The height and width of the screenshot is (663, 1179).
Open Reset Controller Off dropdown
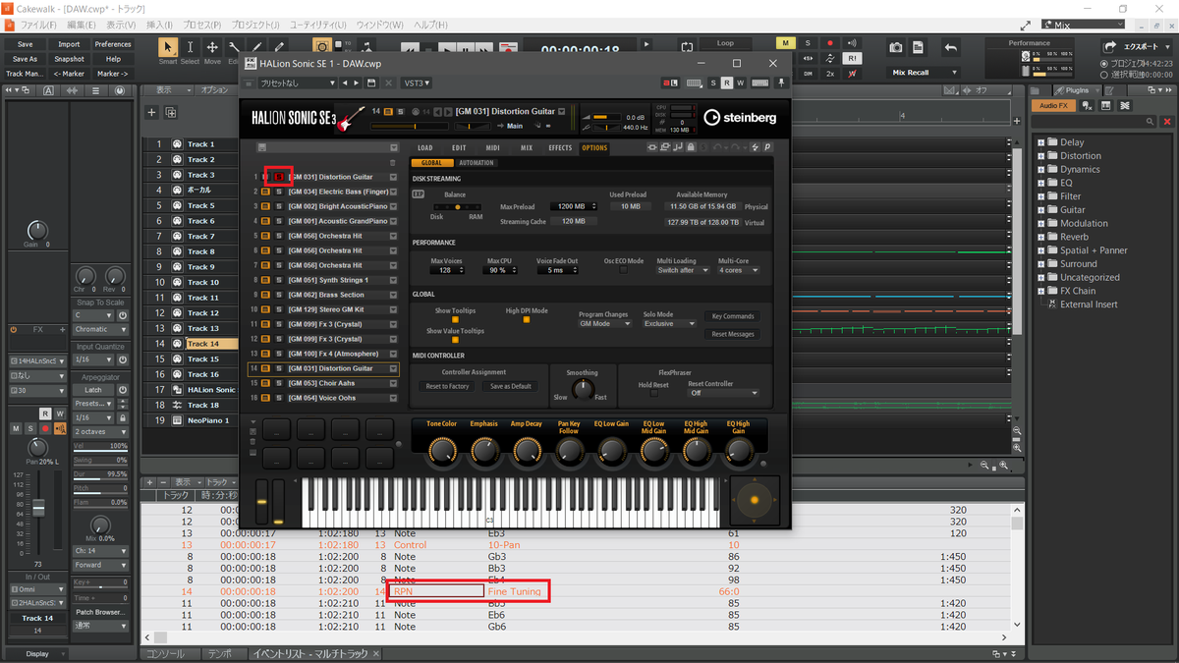[723, 393]
